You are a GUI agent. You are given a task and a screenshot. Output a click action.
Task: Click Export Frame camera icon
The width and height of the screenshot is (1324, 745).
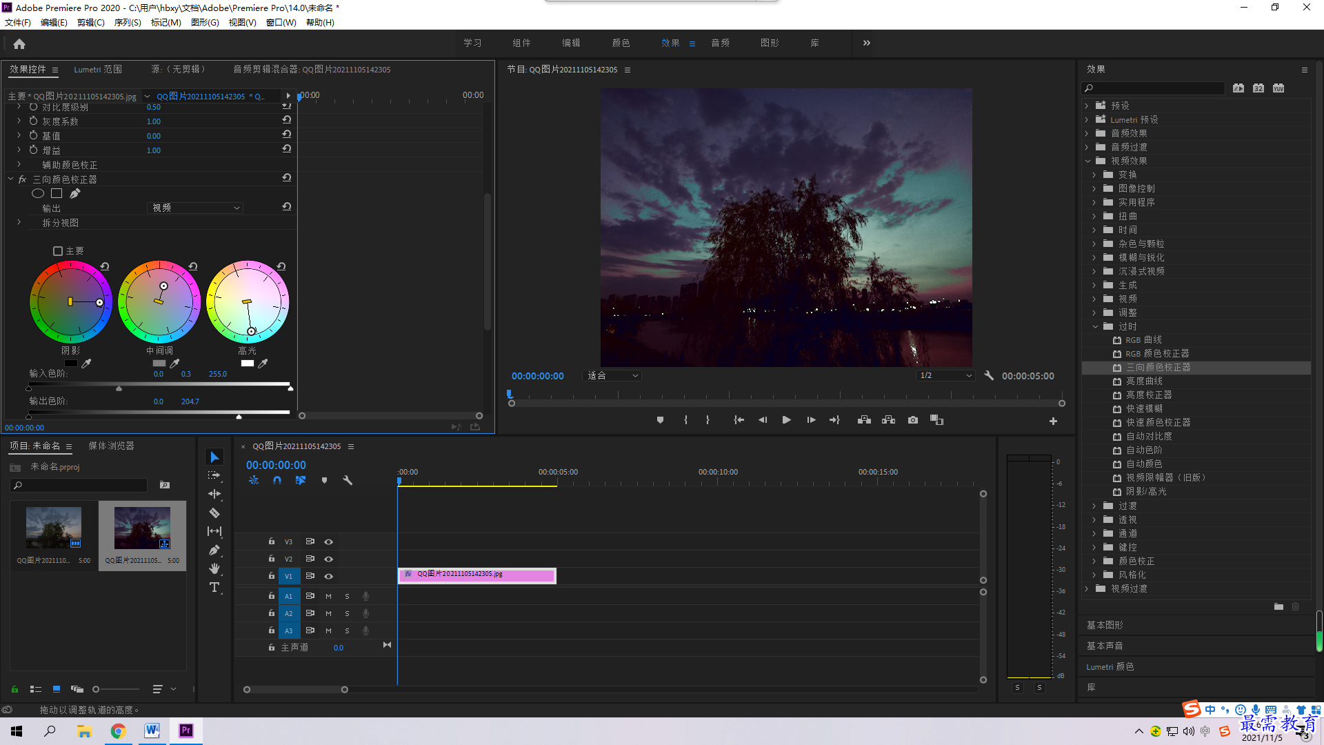click(x=913, y=420)
